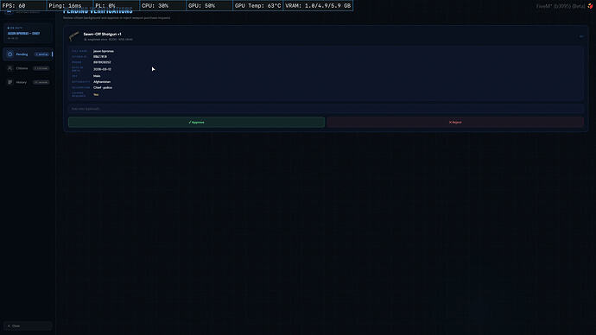The image size is (596, 335).
Task: Select the nationality value Afghanistan
Action: click(102, 82)
